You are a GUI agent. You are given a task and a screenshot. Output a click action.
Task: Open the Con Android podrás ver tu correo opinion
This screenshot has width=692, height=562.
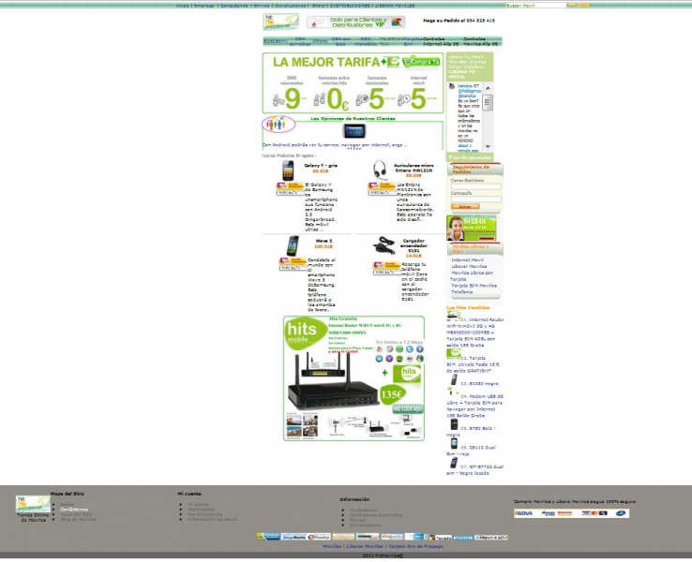pos(335,144)
